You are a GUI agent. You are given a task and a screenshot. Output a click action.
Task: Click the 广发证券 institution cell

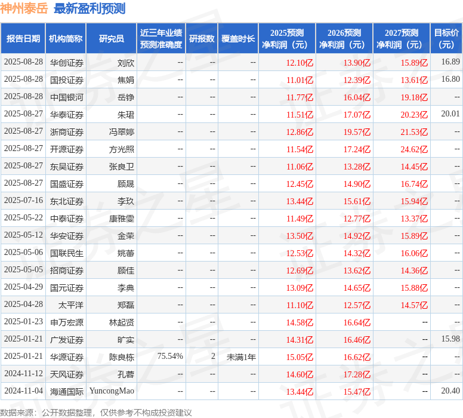point(67,340)
